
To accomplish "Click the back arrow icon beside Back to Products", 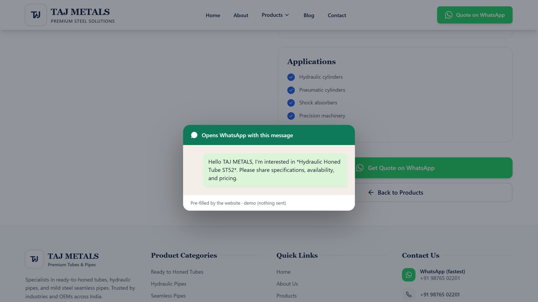I will pos(371,193).
